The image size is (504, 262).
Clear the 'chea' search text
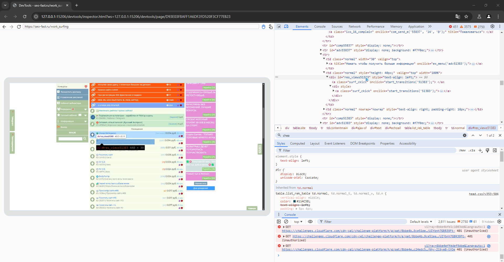(465, 135)
